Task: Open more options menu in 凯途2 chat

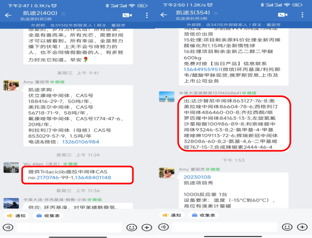Action: coord(147,15)
